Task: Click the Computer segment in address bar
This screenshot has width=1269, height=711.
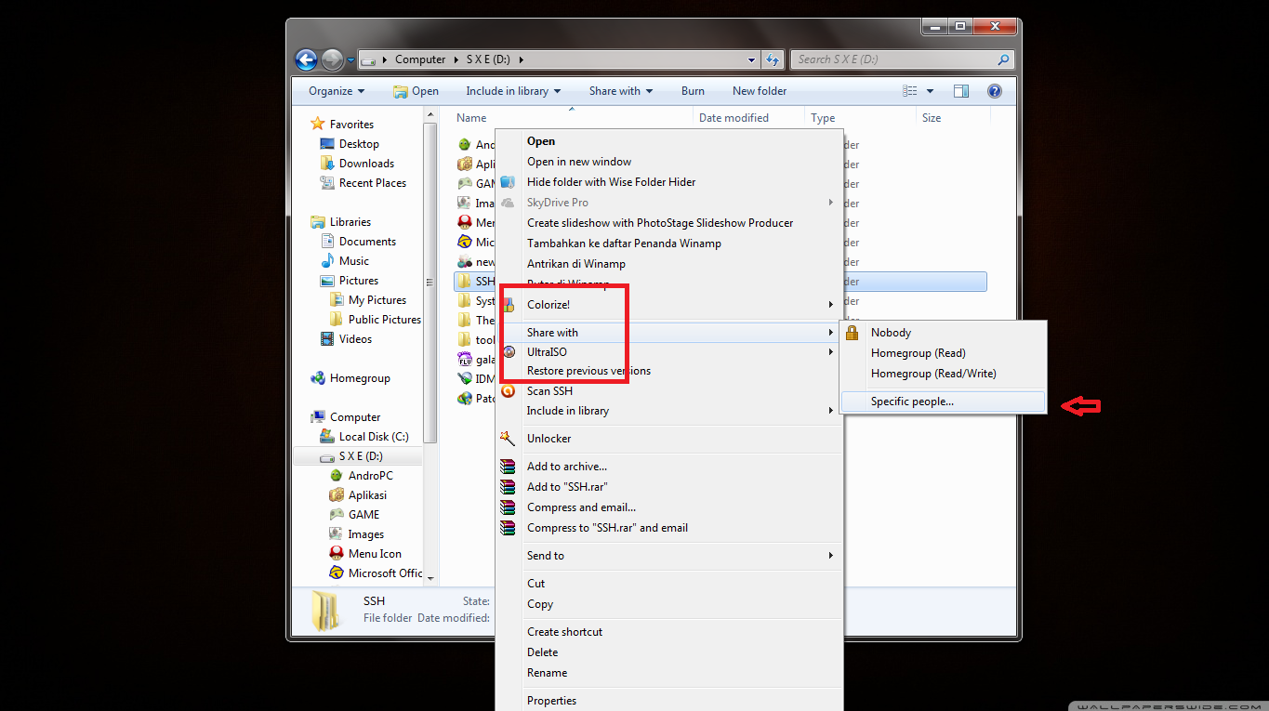Action: 420,59
